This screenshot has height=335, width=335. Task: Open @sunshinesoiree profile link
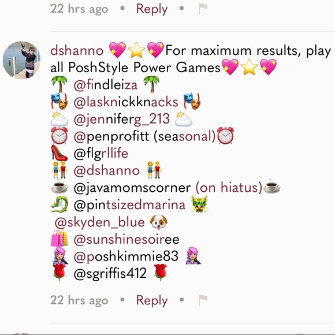pyautogui.click(x=126, y=239)
